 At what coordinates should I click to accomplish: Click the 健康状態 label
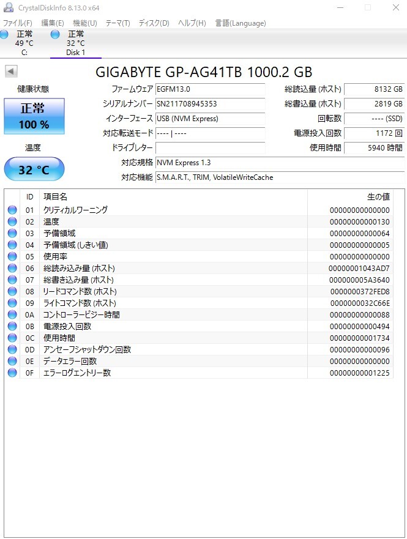33,89
